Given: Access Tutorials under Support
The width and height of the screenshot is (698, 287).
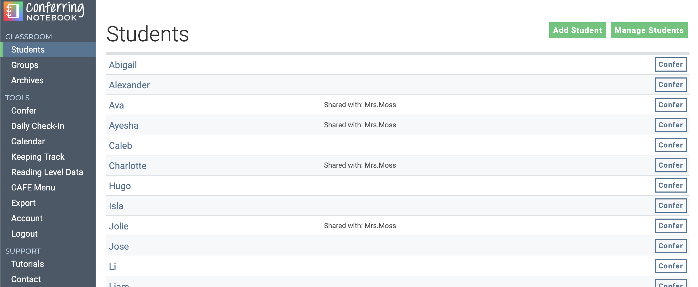Looking at the screenshot, I should [x=27, y=263].
